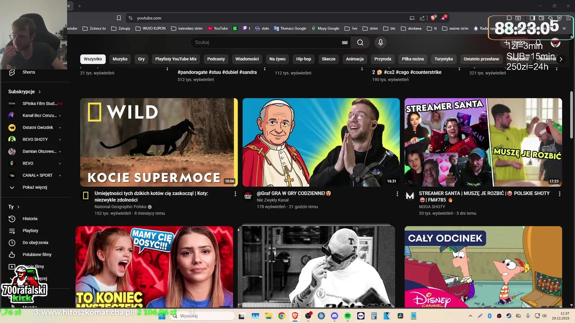Screen dimensions: 575x323
Task: Play the Disney Cały Odcinek thumbnail
Action: (x=483, y=266)
